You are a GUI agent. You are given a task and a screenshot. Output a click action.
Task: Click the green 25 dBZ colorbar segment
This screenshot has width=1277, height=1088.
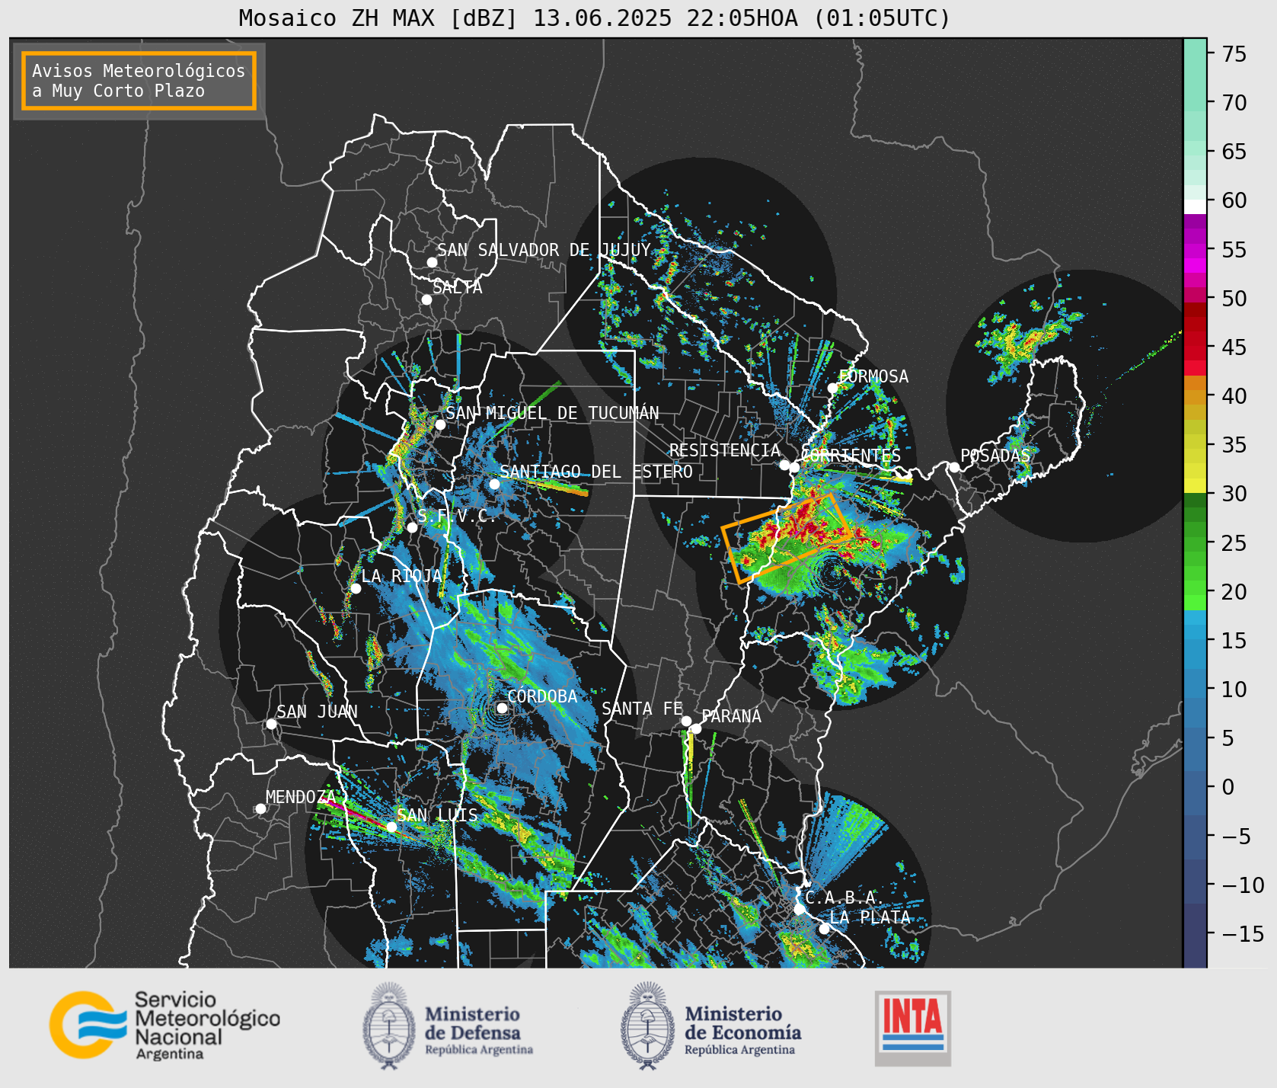1195,543
